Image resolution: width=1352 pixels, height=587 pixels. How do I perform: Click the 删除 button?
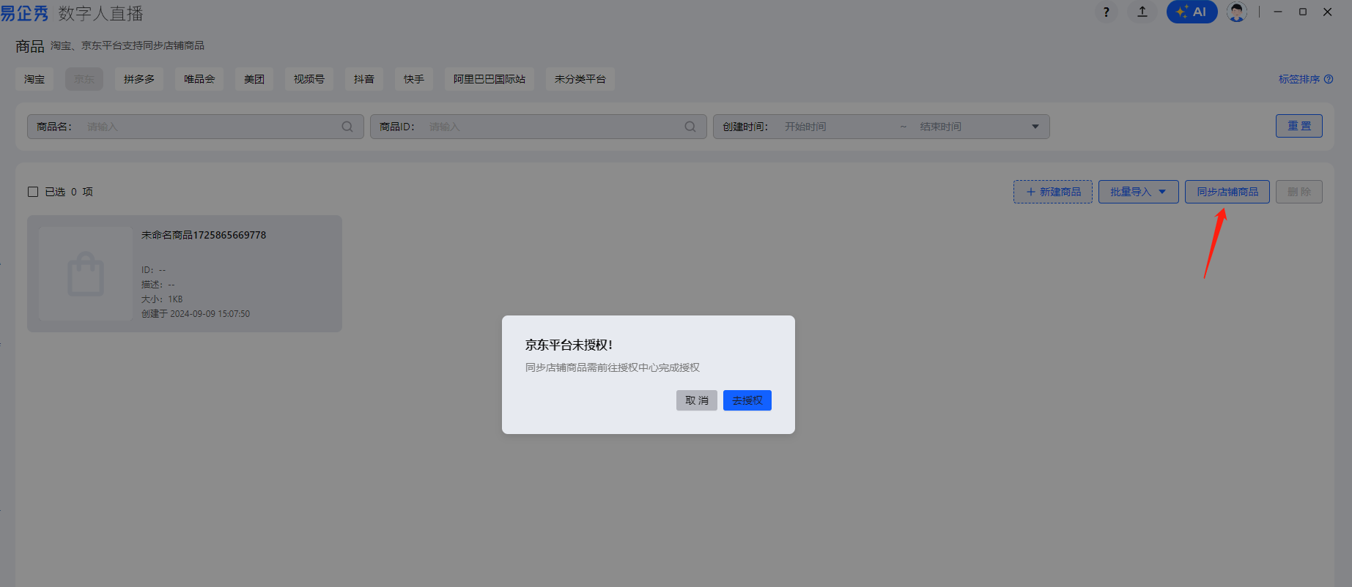pos(1299,192)
